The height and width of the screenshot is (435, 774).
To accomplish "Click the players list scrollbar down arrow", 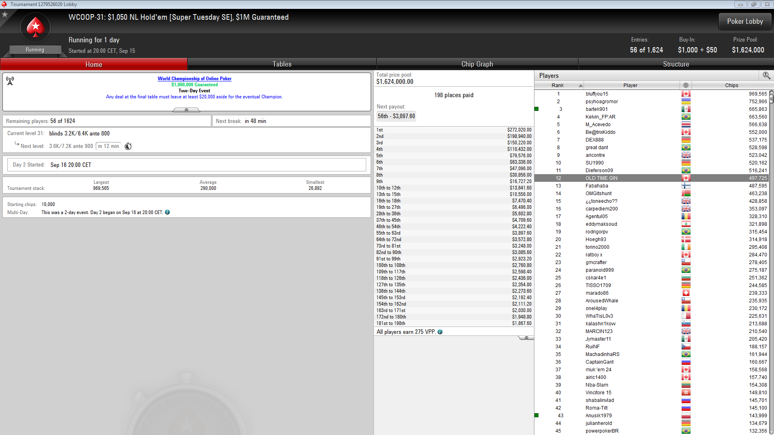I will pos(771,432).
